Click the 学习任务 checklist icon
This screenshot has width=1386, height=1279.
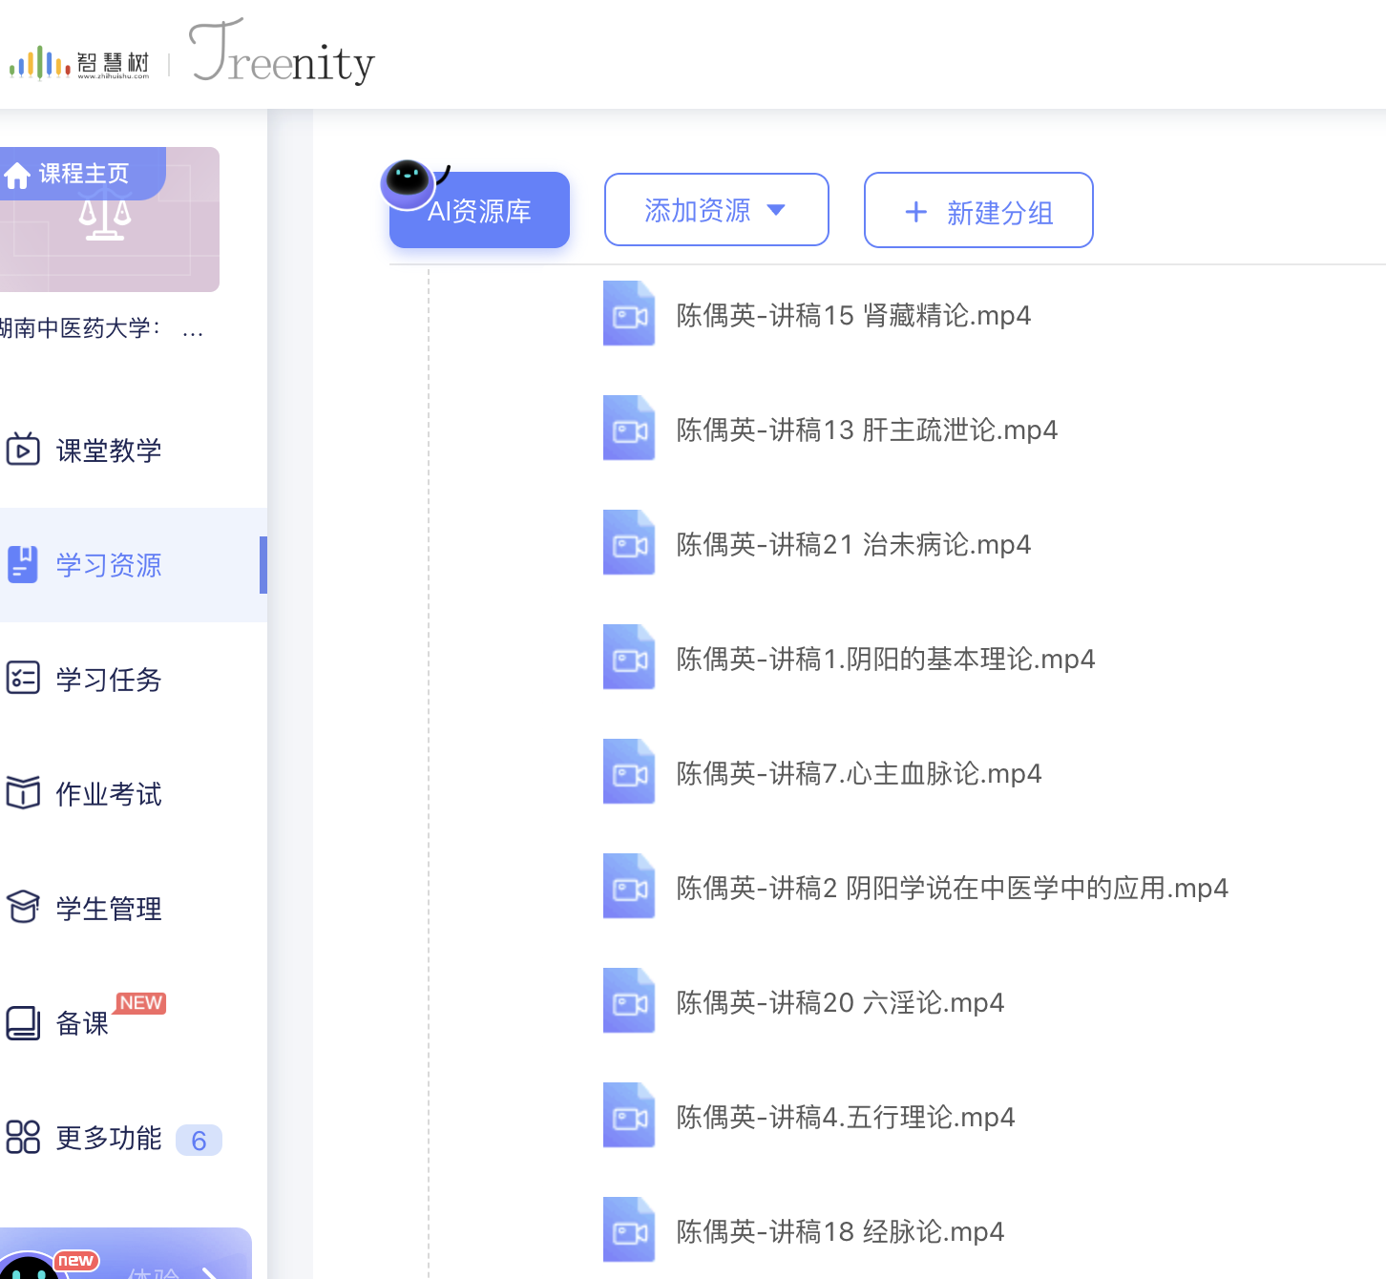click(x=23, y=679)
